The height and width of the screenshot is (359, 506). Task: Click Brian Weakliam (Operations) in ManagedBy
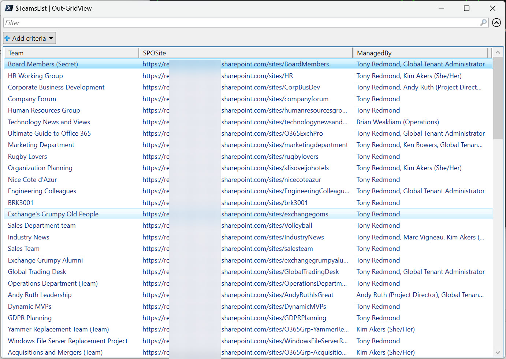pos(398,122)
